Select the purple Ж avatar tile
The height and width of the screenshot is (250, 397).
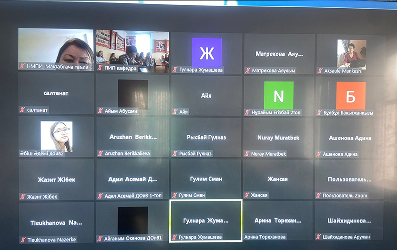coord(206,52)
